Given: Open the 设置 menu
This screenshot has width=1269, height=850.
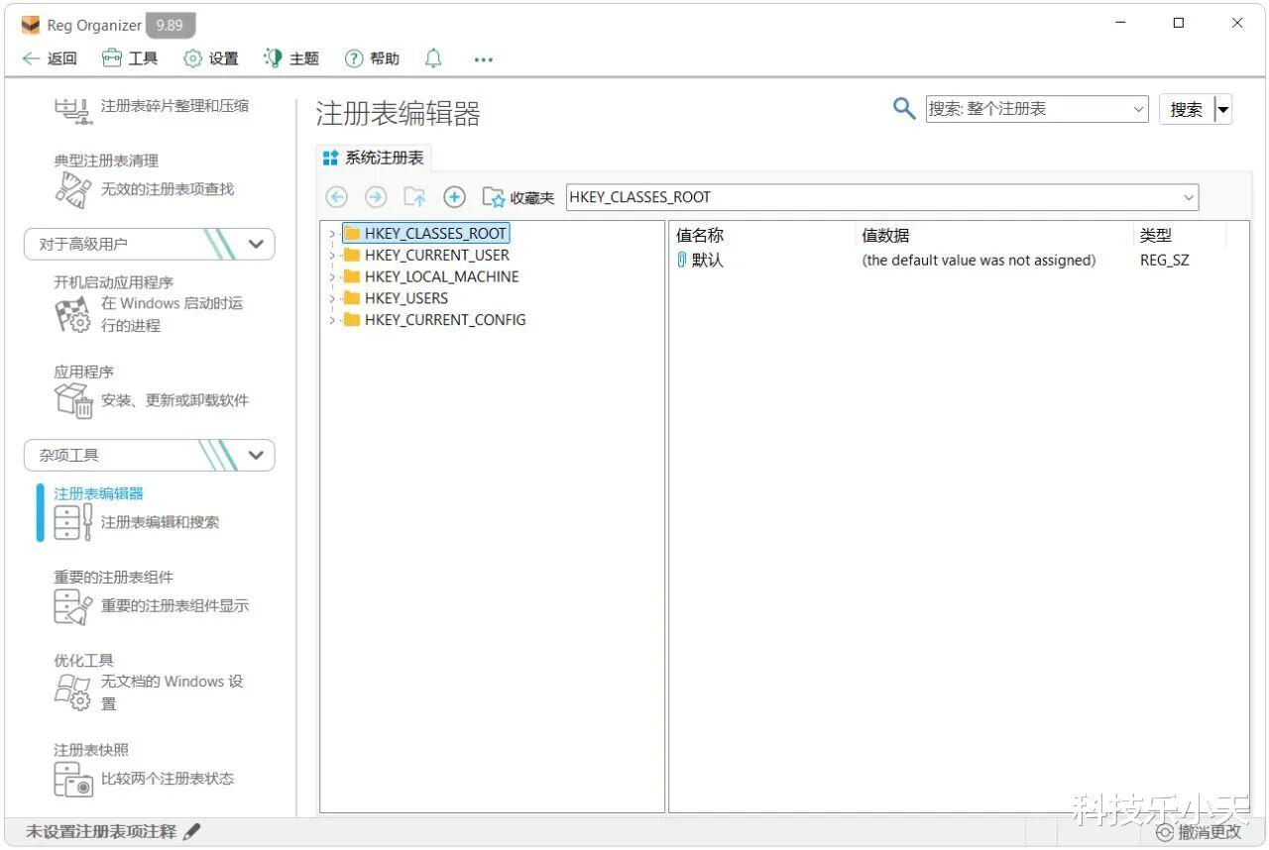Looking at the screenshot, I should pos(211,58).
